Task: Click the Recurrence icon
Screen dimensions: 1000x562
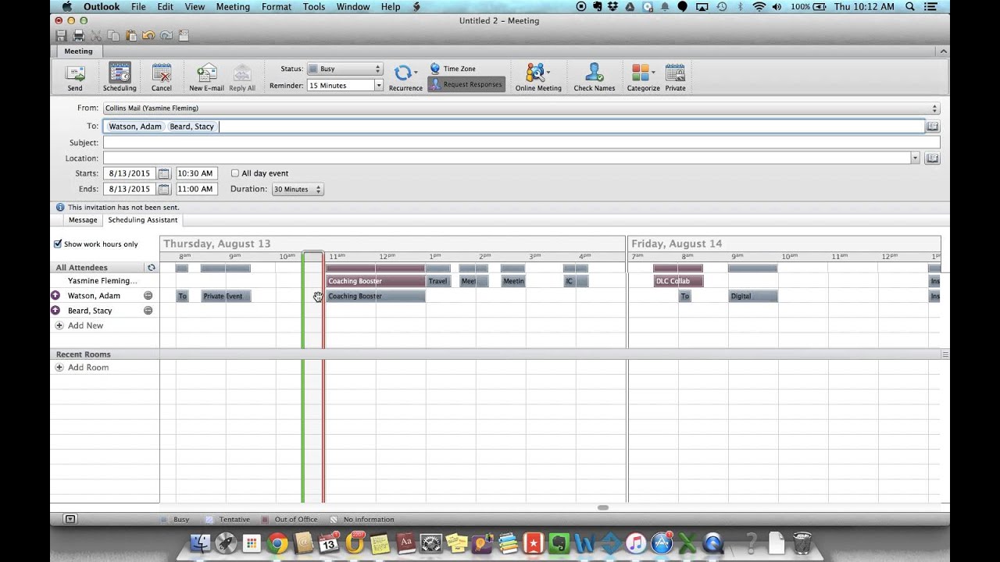Action: click(405, 77)
